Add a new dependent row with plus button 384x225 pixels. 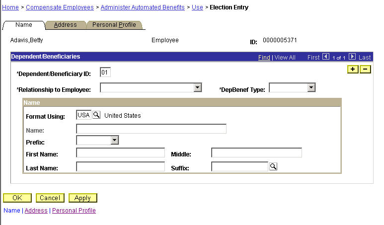[353, 69]
